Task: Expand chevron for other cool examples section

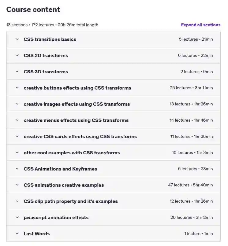Action: (x=17, y=153)
